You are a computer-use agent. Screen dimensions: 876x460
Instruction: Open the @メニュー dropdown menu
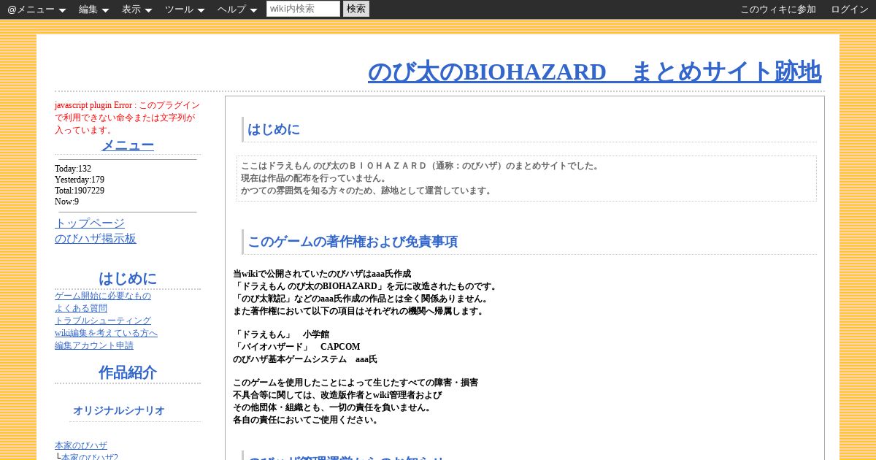(x=36, y=9)
